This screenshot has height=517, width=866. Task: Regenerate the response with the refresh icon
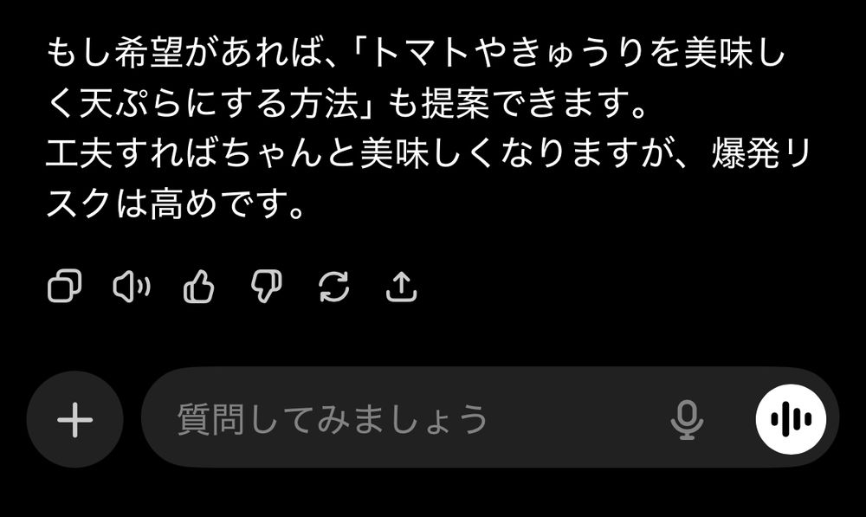point(334,287)
